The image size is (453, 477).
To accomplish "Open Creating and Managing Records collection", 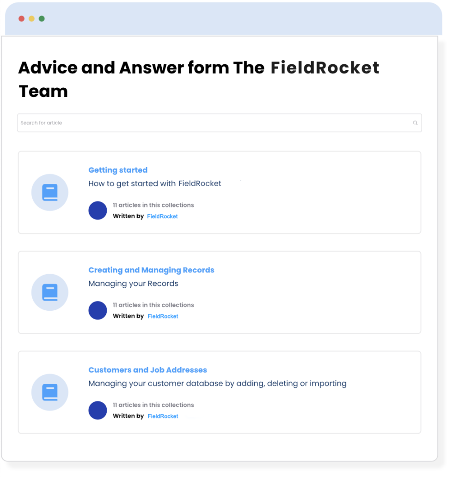I will click(151, 270).
